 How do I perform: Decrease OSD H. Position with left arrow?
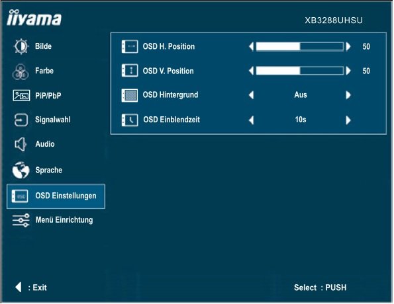(x=251, y=47)
